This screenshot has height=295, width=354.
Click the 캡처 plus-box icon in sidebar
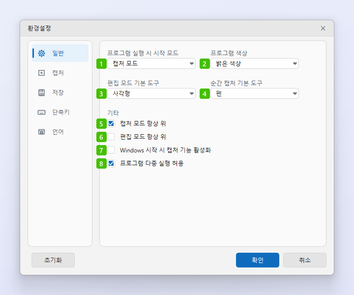point(41,73)
